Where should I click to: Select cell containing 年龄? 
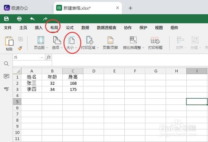pyautogui.click(x=52, y=77)
